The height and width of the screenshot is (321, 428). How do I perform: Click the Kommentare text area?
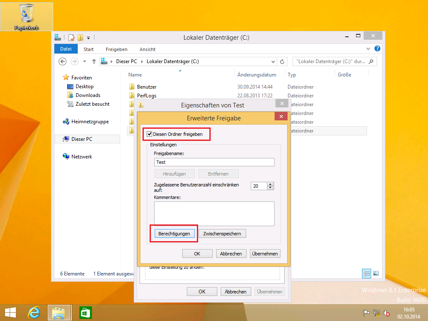[x=214, y=214]
